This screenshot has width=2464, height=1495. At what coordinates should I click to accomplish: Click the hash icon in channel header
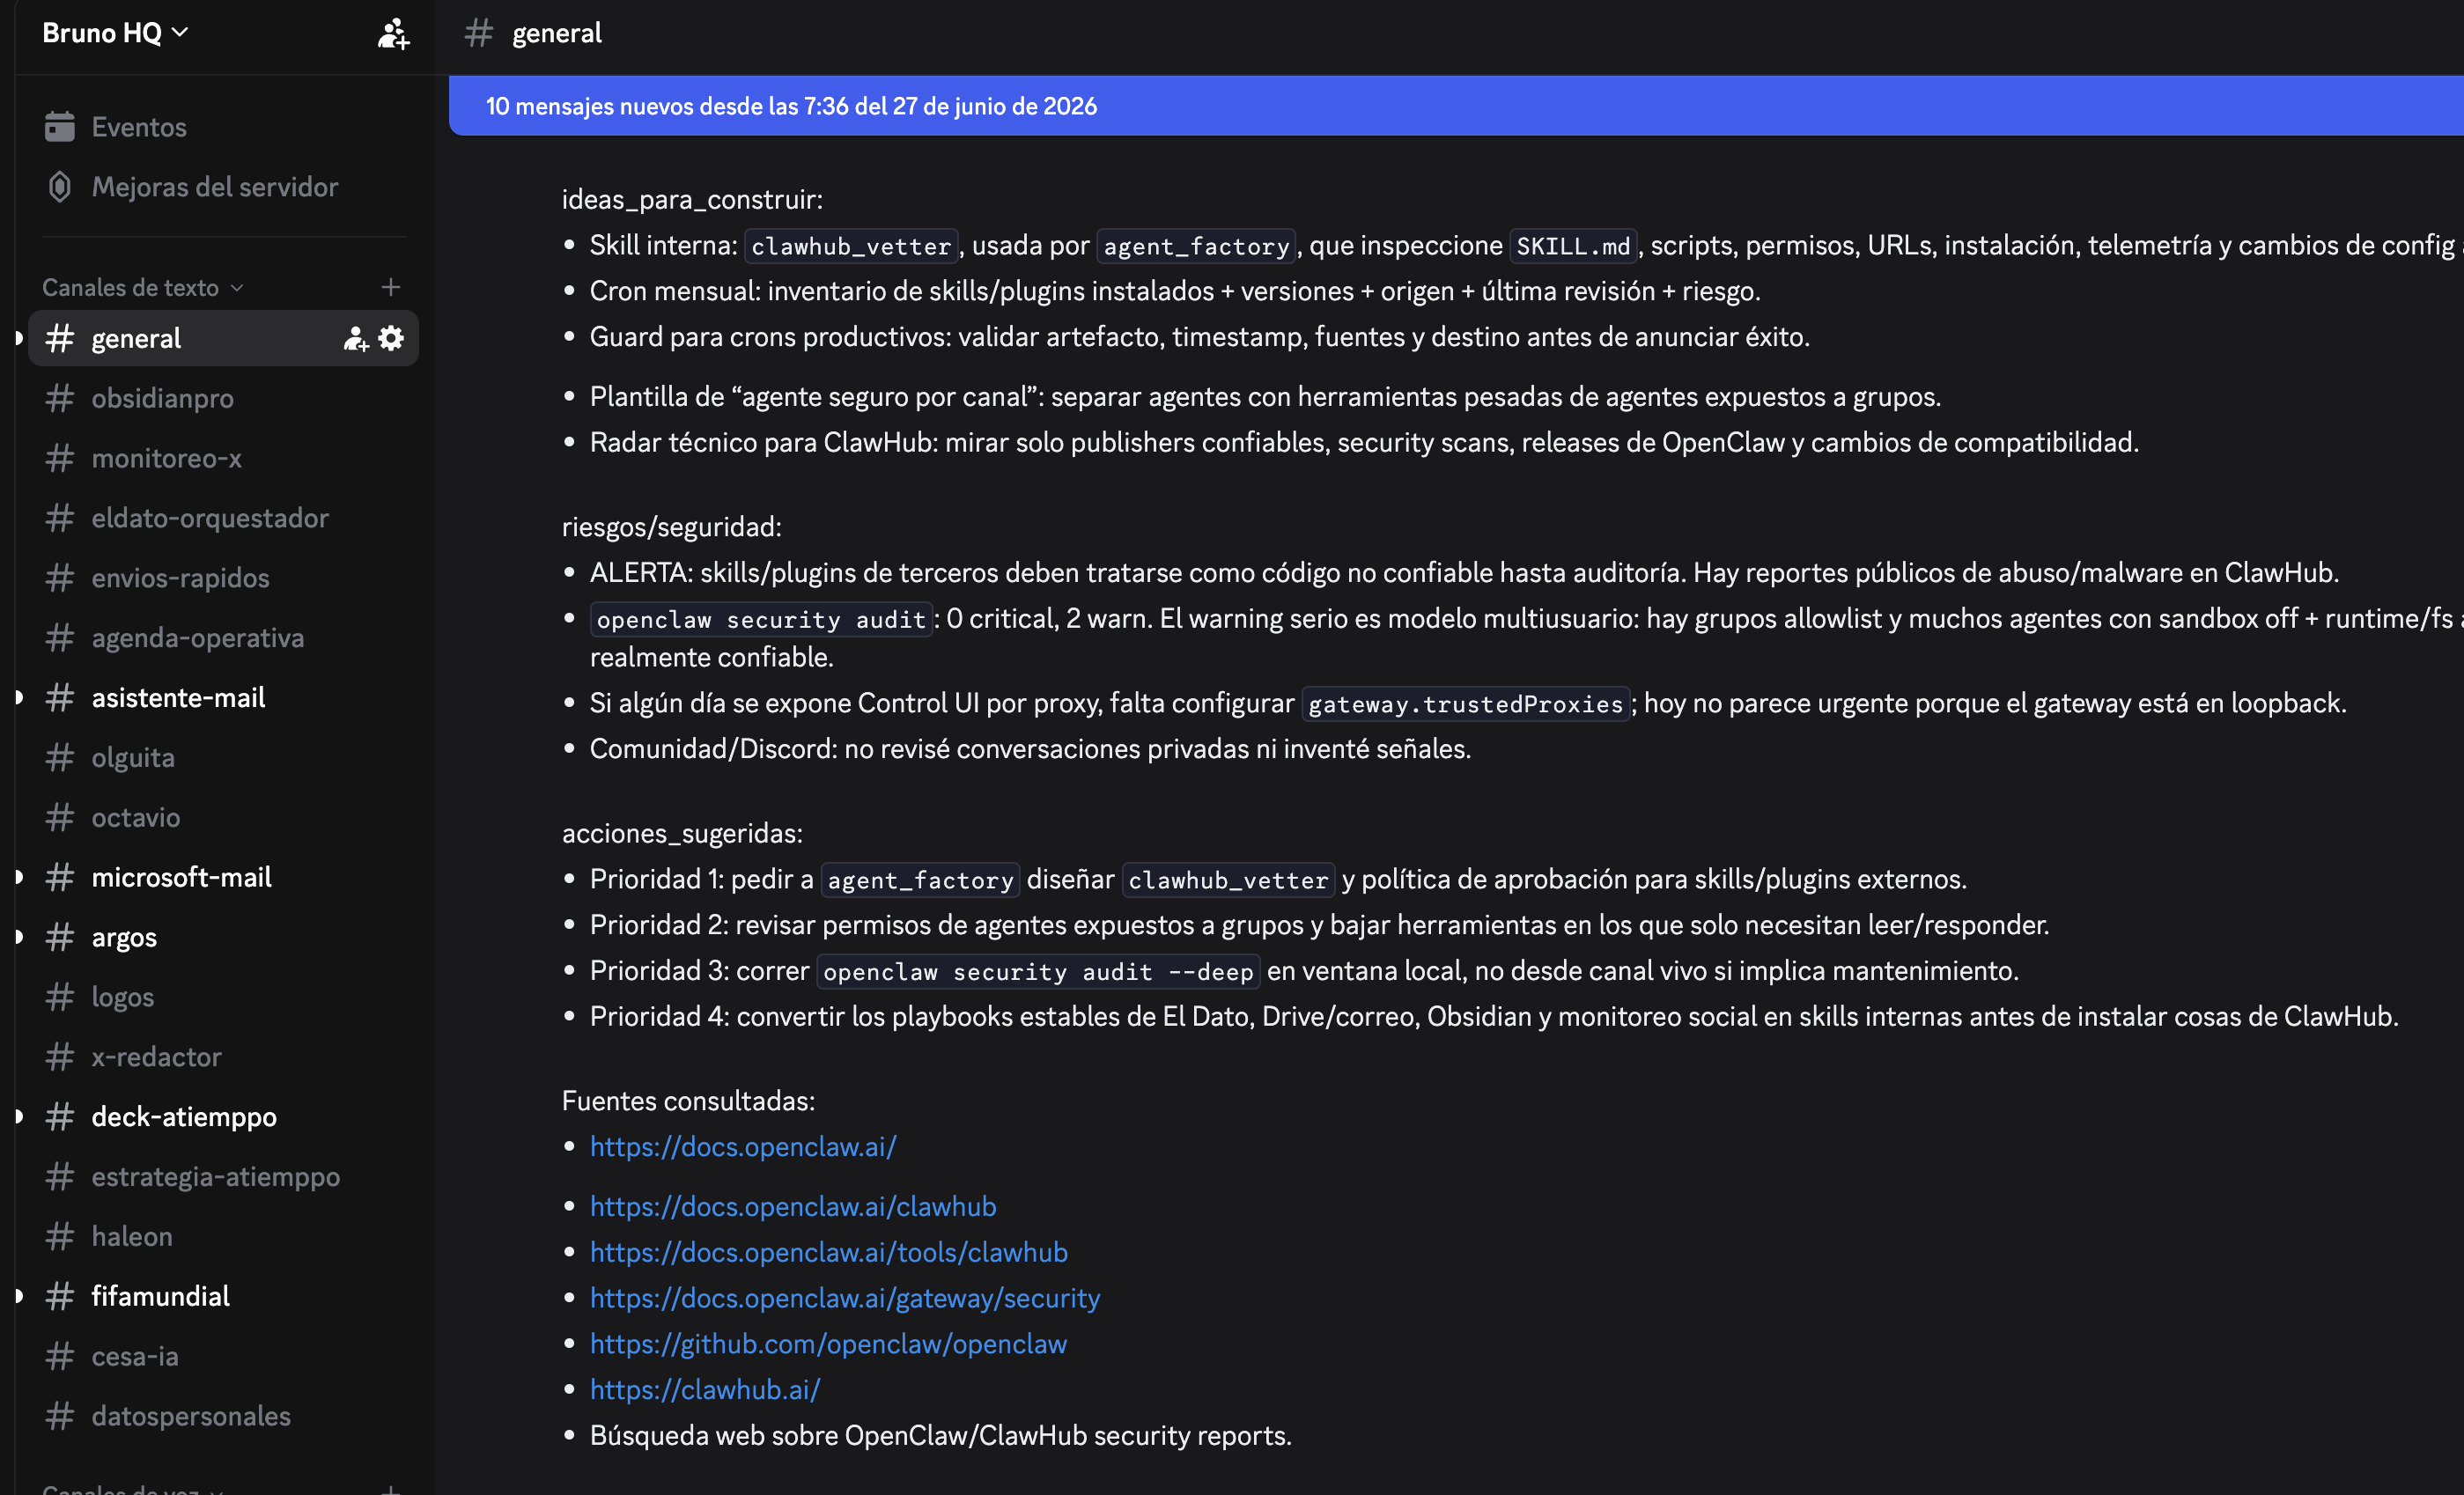click(479, 33)
